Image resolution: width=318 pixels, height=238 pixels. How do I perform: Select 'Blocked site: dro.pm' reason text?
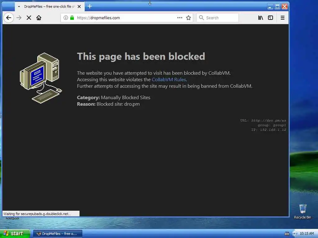pos(118,104)
